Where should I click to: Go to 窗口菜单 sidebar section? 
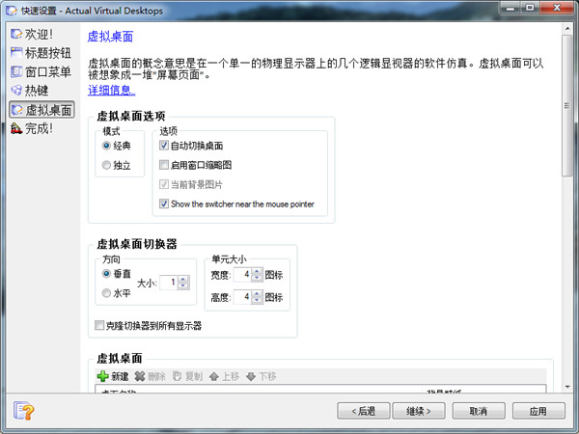pyautogui.click(x=48, y=71)
